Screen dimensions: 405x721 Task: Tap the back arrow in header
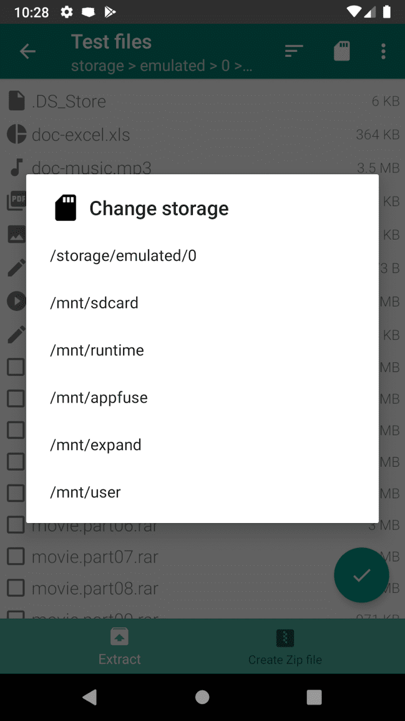tap(28, 52)
